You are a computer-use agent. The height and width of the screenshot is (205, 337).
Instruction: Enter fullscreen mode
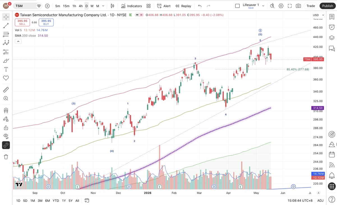(290, 6)
